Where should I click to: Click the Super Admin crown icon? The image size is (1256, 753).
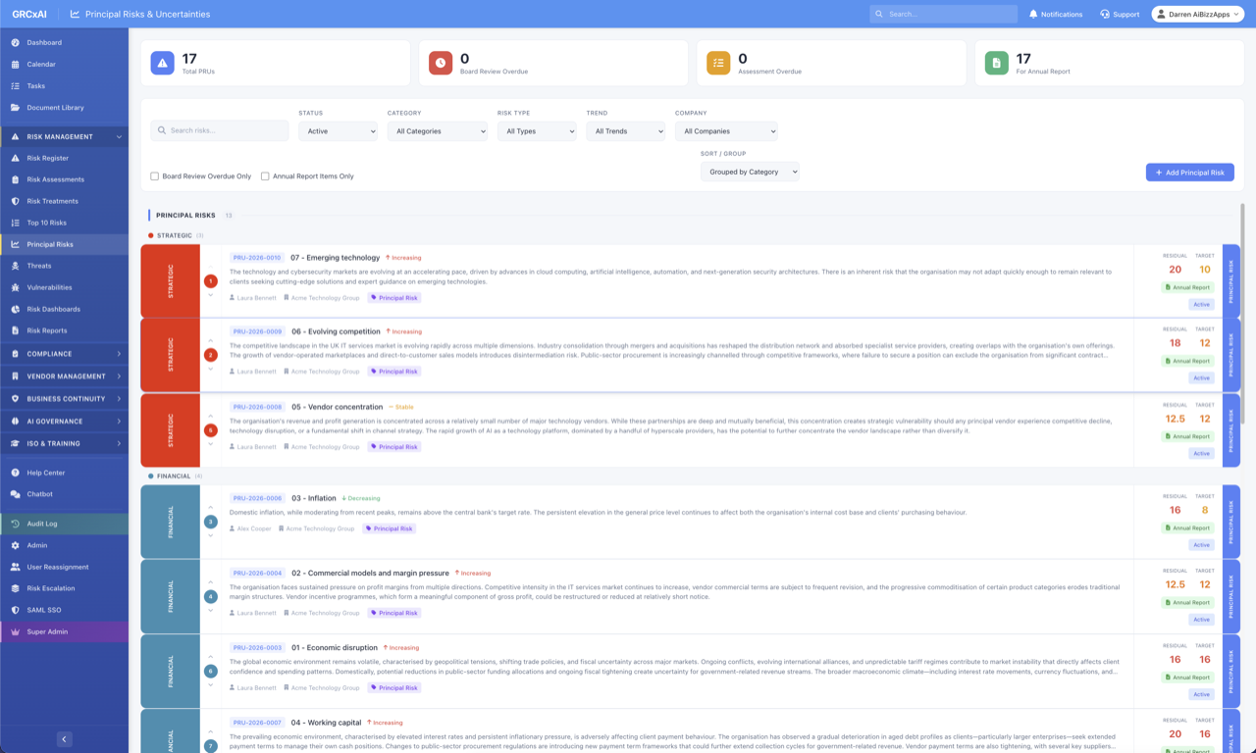15,631
